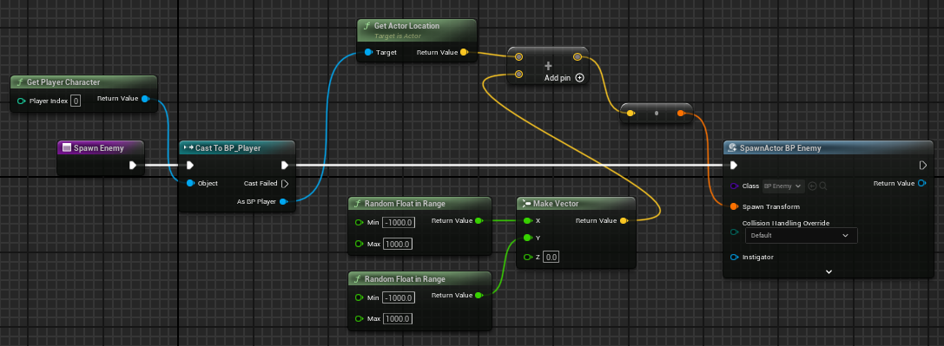Click Add pin button on addition node

click(564, 77)
